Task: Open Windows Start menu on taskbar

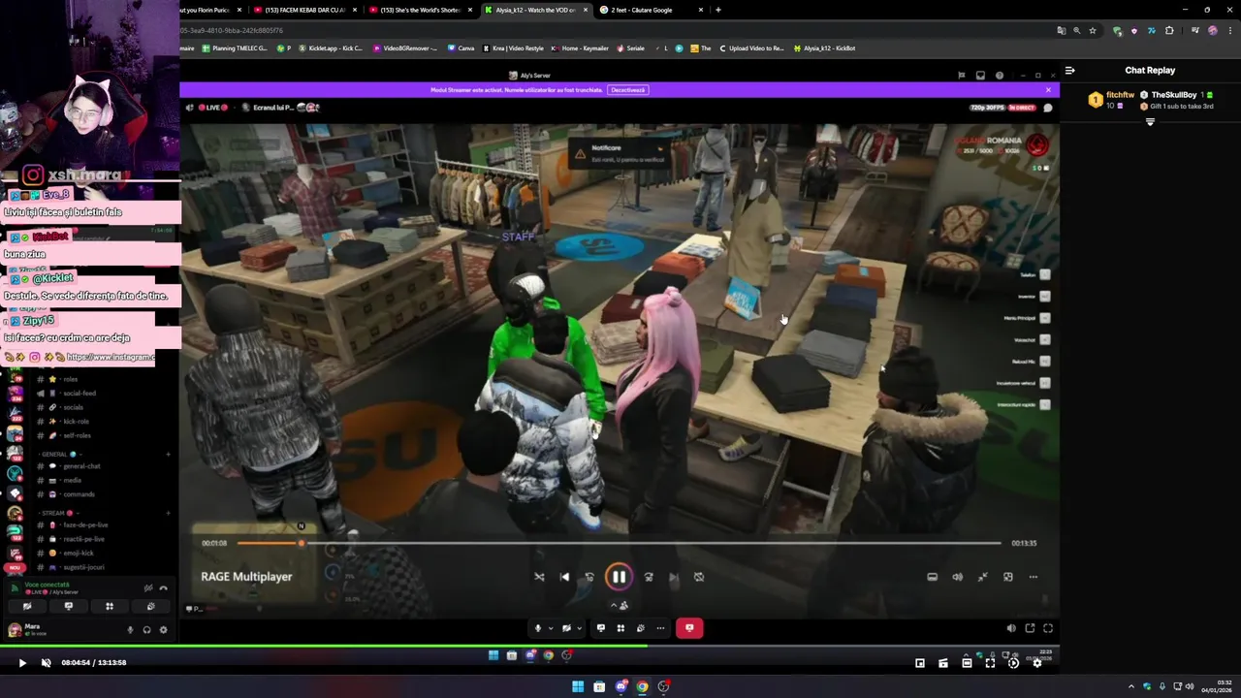Action: click(578, 686)
